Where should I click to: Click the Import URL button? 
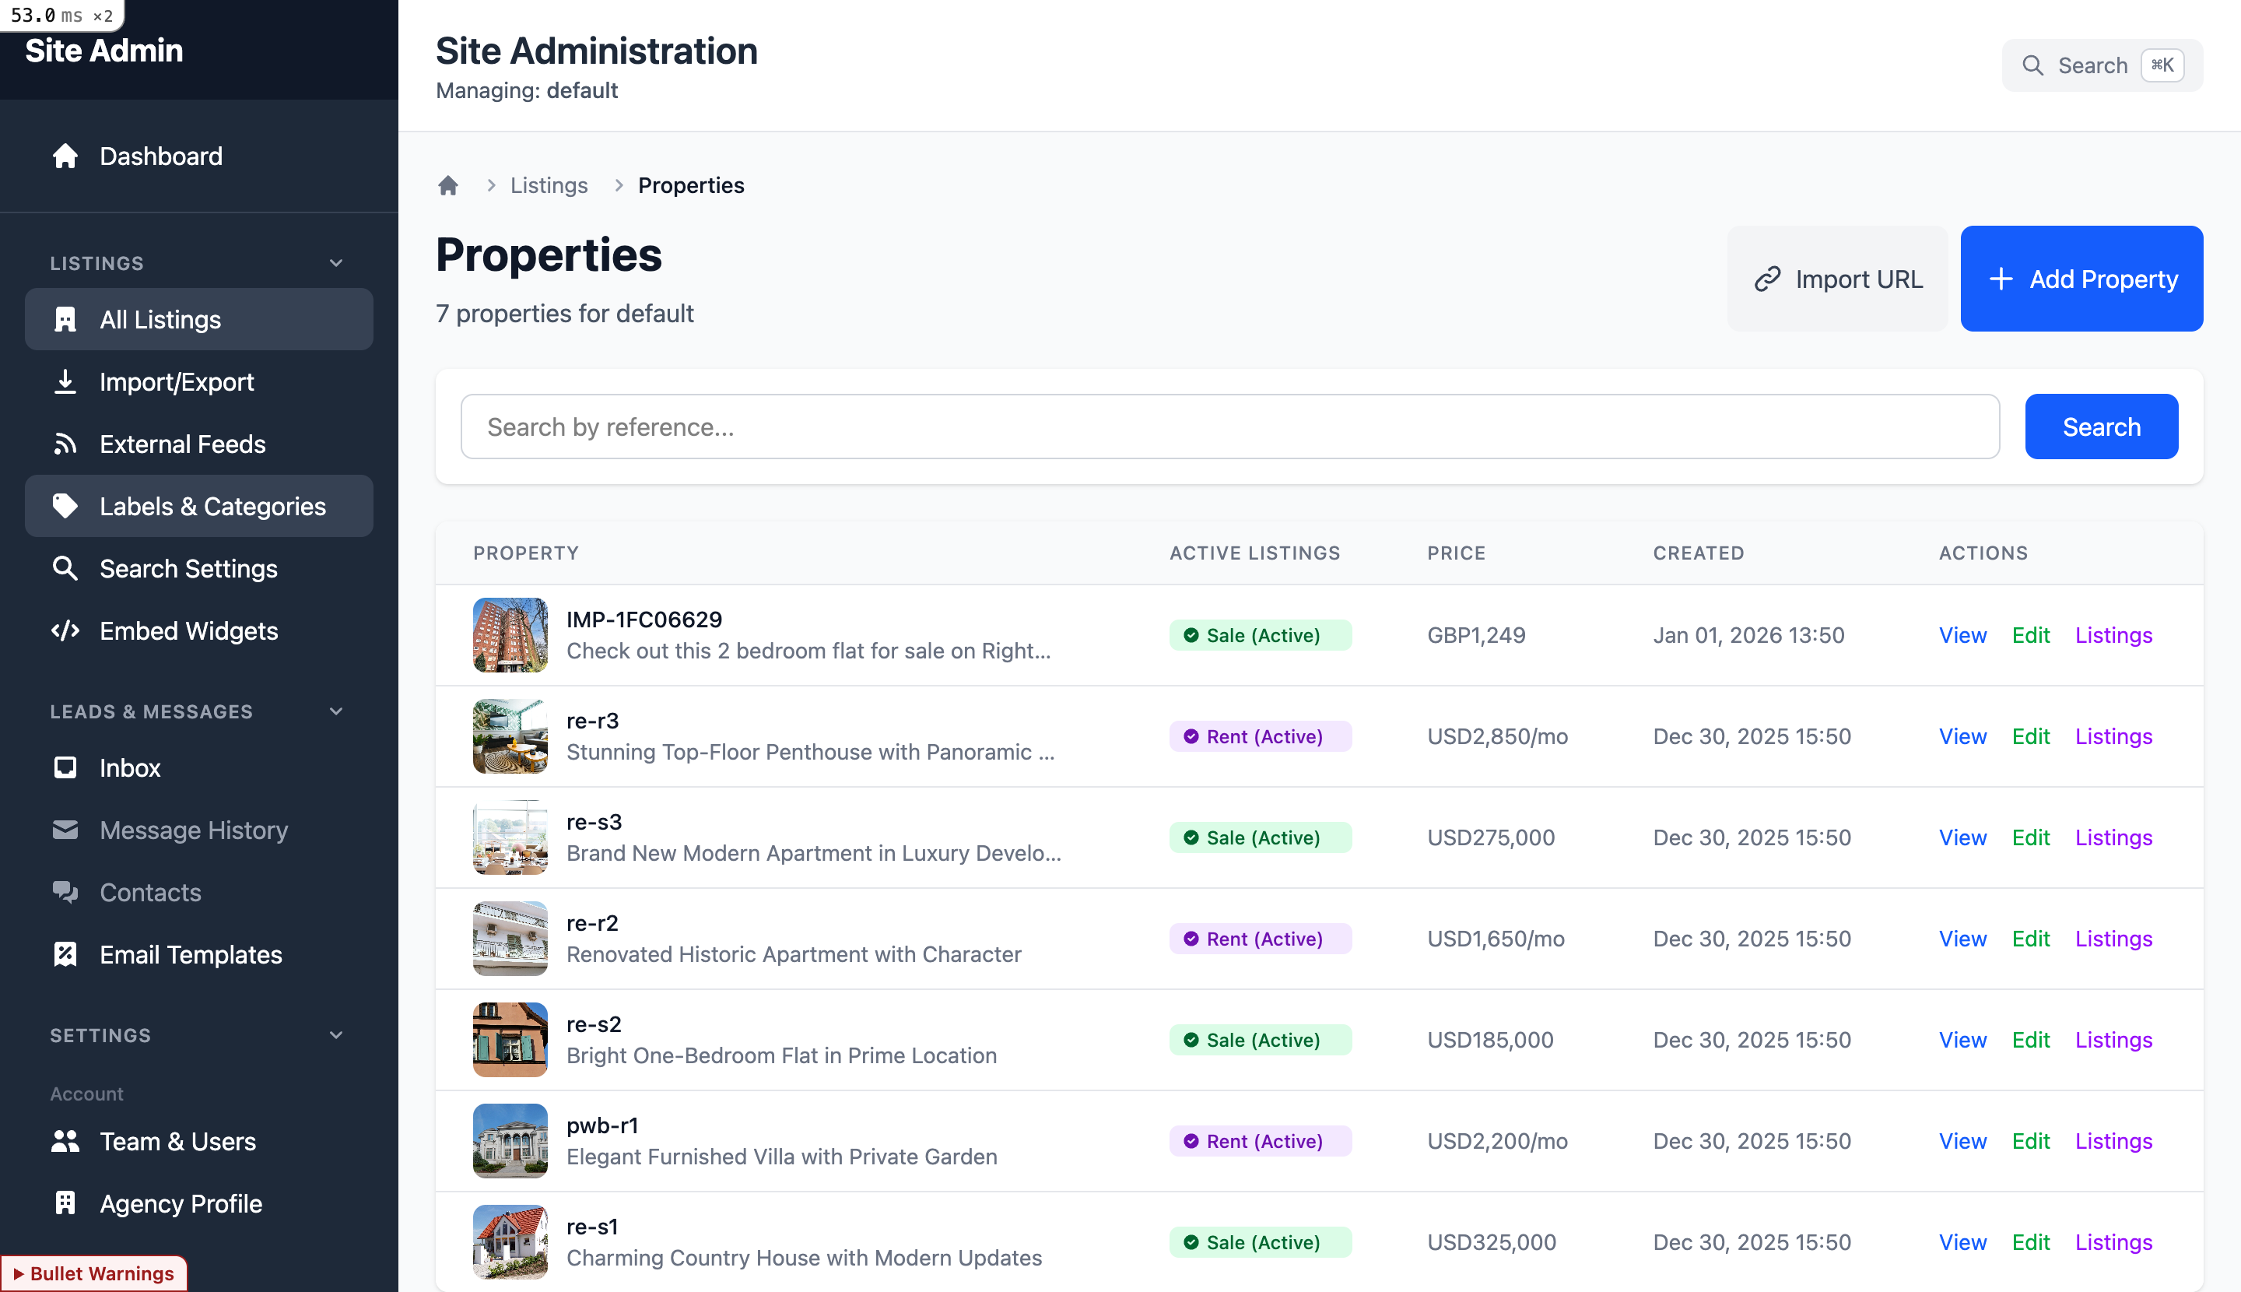pos(1836,278)
